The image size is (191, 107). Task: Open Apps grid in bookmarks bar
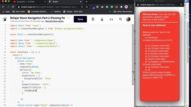6,12
